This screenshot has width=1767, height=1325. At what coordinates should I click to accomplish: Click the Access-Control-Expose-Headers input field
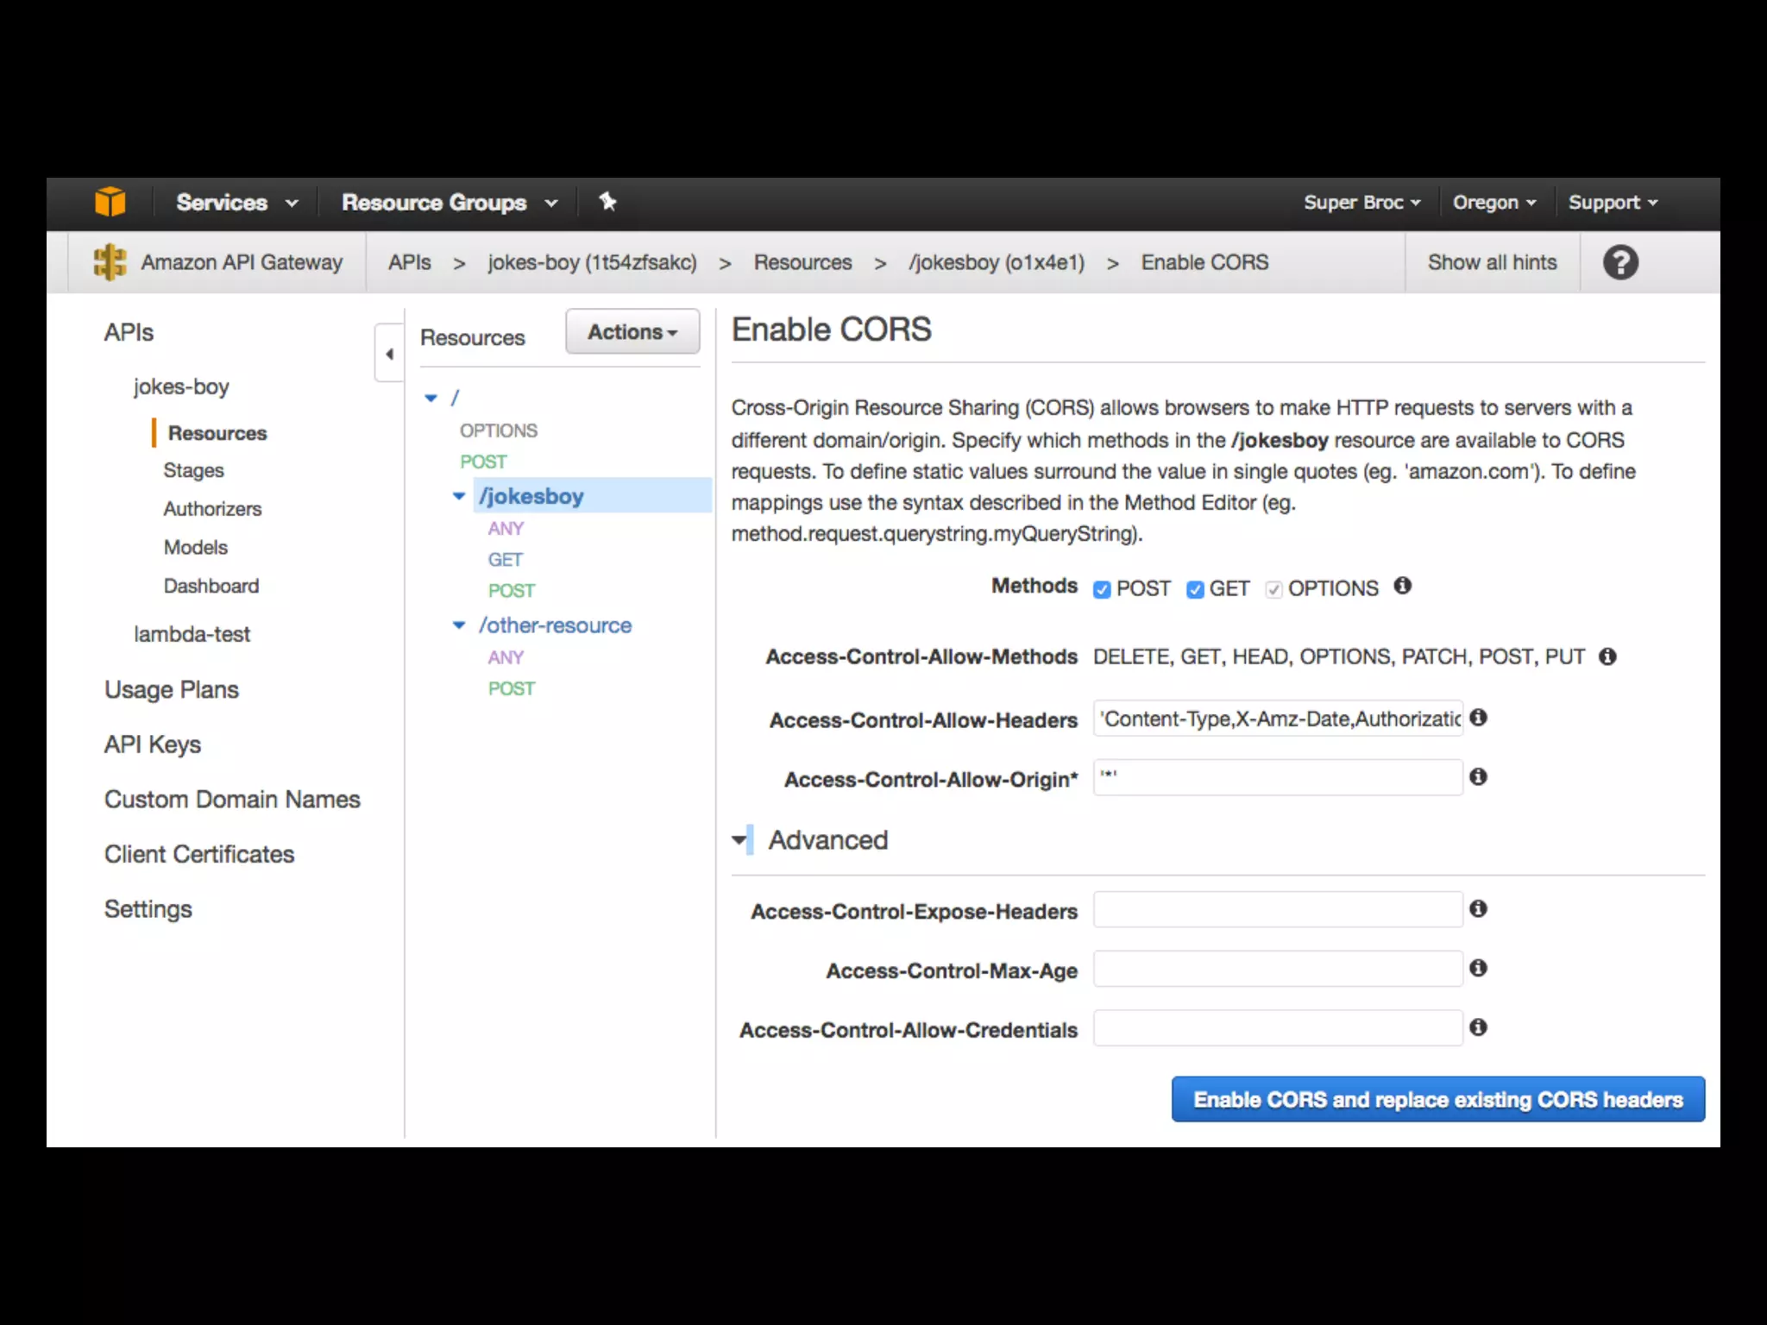coord(1278,909)
